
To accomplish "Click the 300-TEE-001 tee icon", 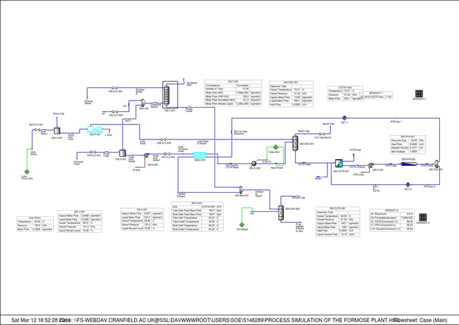I will [436, 164].
